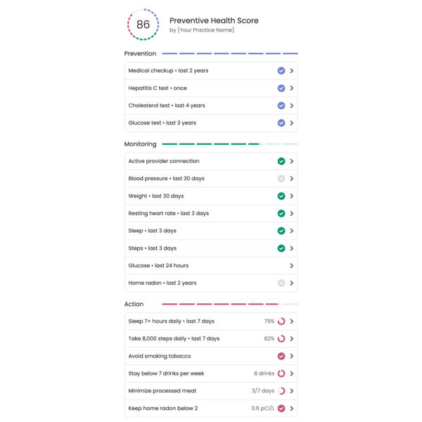Expand the Glucose last 24 hours chevron

point(292,266)
